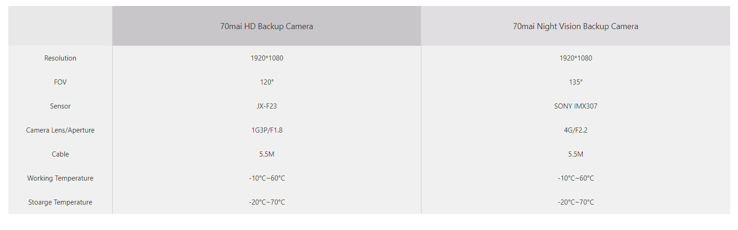The image size is (738, 230).
Task: Select Night Vision 1920*1080 resolution value
Action: click(575, 58)
